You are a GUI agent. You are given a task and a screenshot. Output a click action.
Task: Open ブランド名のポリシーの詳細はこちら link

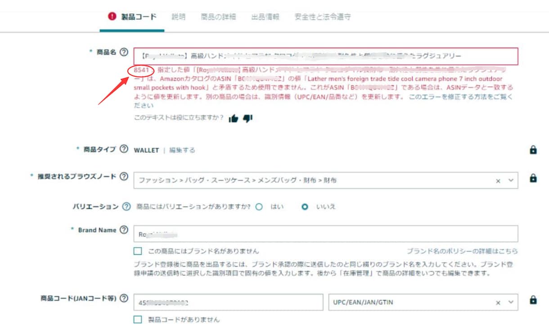coord(462,251)
